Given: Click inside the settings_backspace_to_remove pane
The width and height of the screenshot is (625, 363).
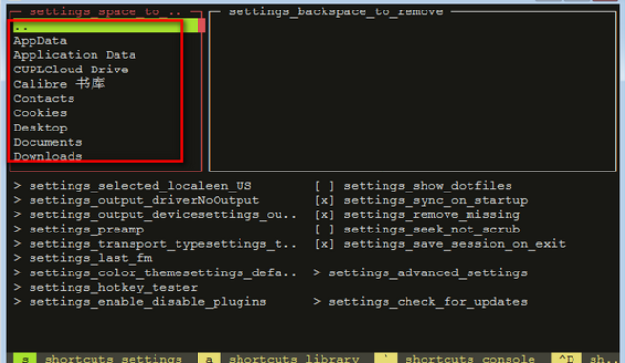Looking at the screenshot, I should 413,92.
